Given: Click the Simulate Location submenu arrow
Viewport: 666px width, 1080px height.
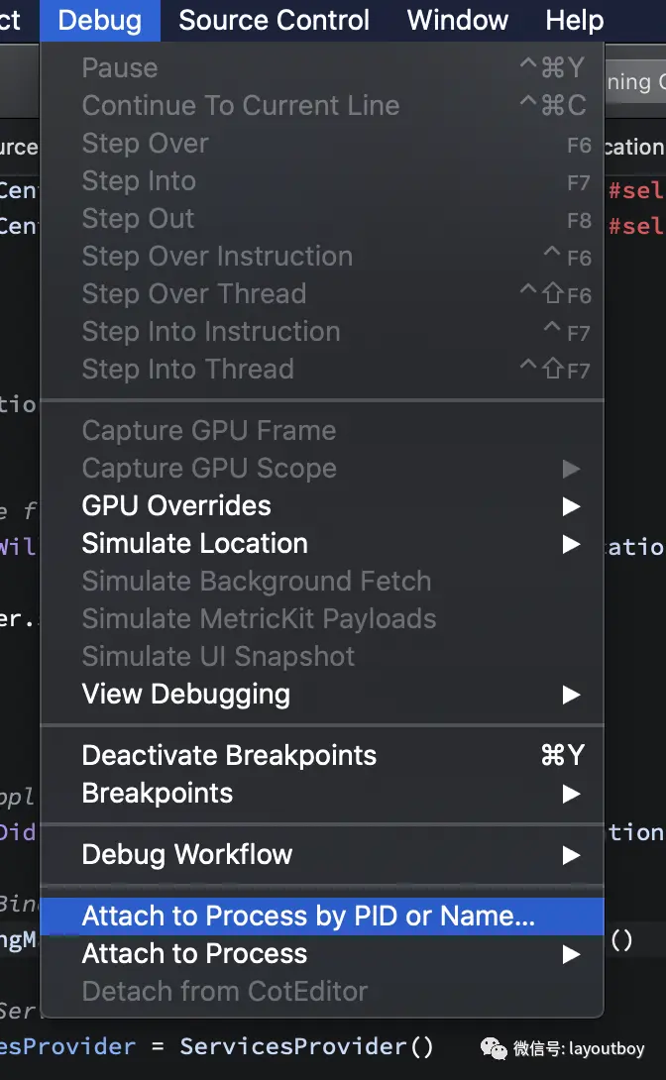Looking at the screenshot, I should 571,544.
